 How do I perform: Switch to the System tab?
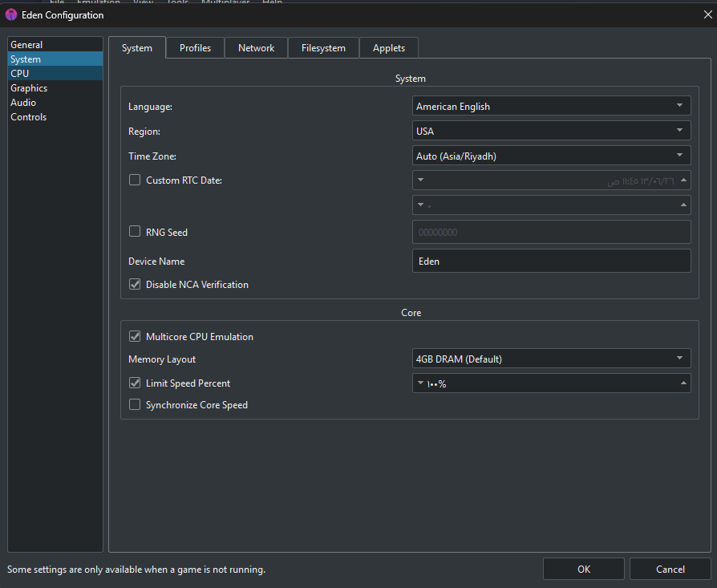137,47
